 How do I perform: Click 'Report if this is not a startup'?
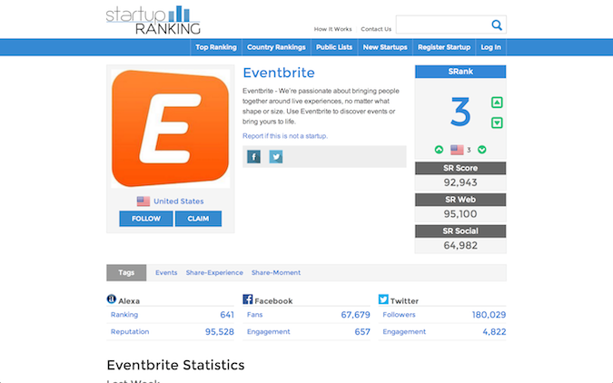(285, 136)
